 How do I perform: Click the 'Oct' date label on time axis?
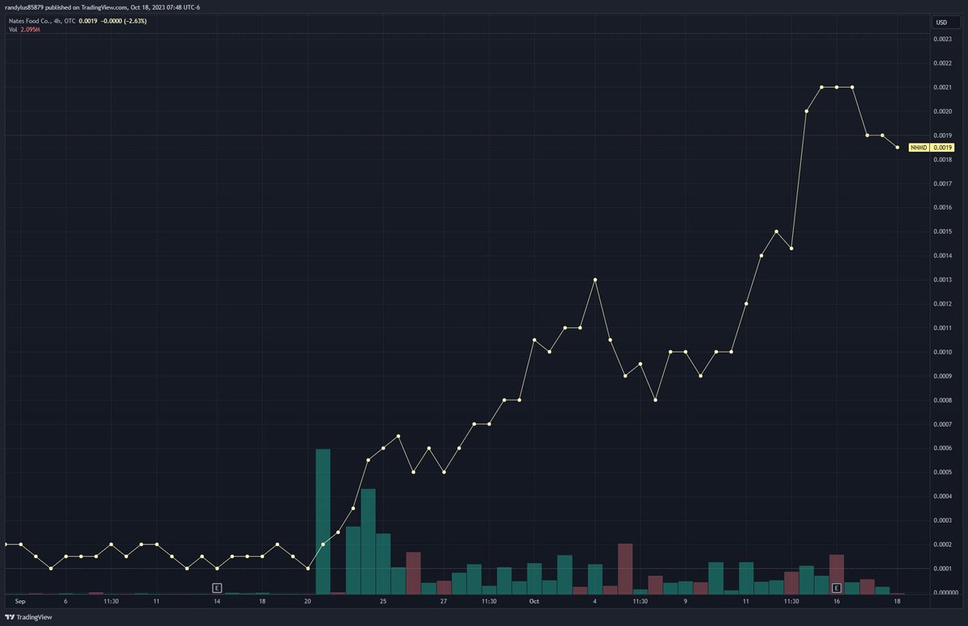(534, 601)
